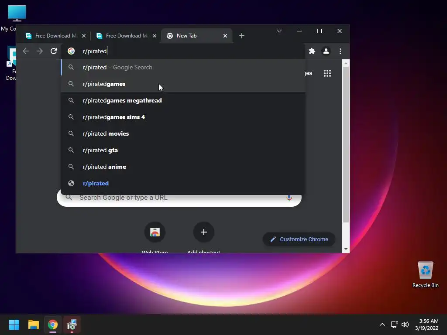Open the clock and date panel

point(427,325)
